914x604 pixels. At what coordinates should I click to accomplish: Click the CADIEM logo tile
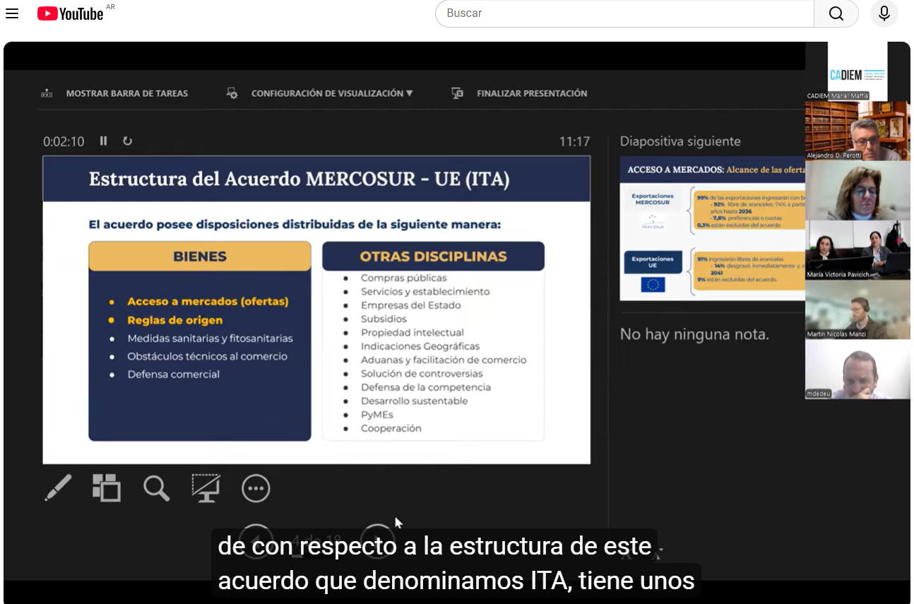click(857, 71)
